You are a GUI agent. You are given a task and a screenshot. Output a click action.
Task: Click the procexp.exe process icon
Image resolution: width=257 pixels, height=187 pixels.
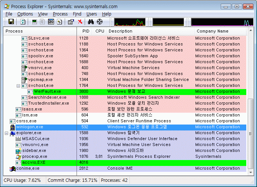[18, 157]
